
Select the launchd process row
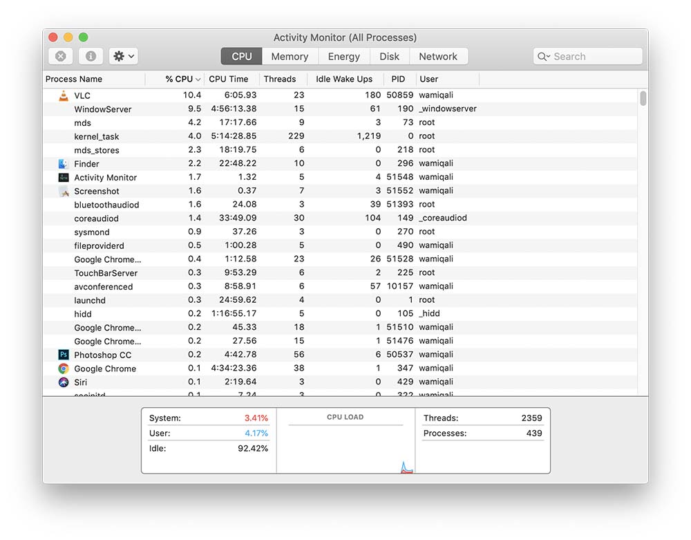pos(340,301)
